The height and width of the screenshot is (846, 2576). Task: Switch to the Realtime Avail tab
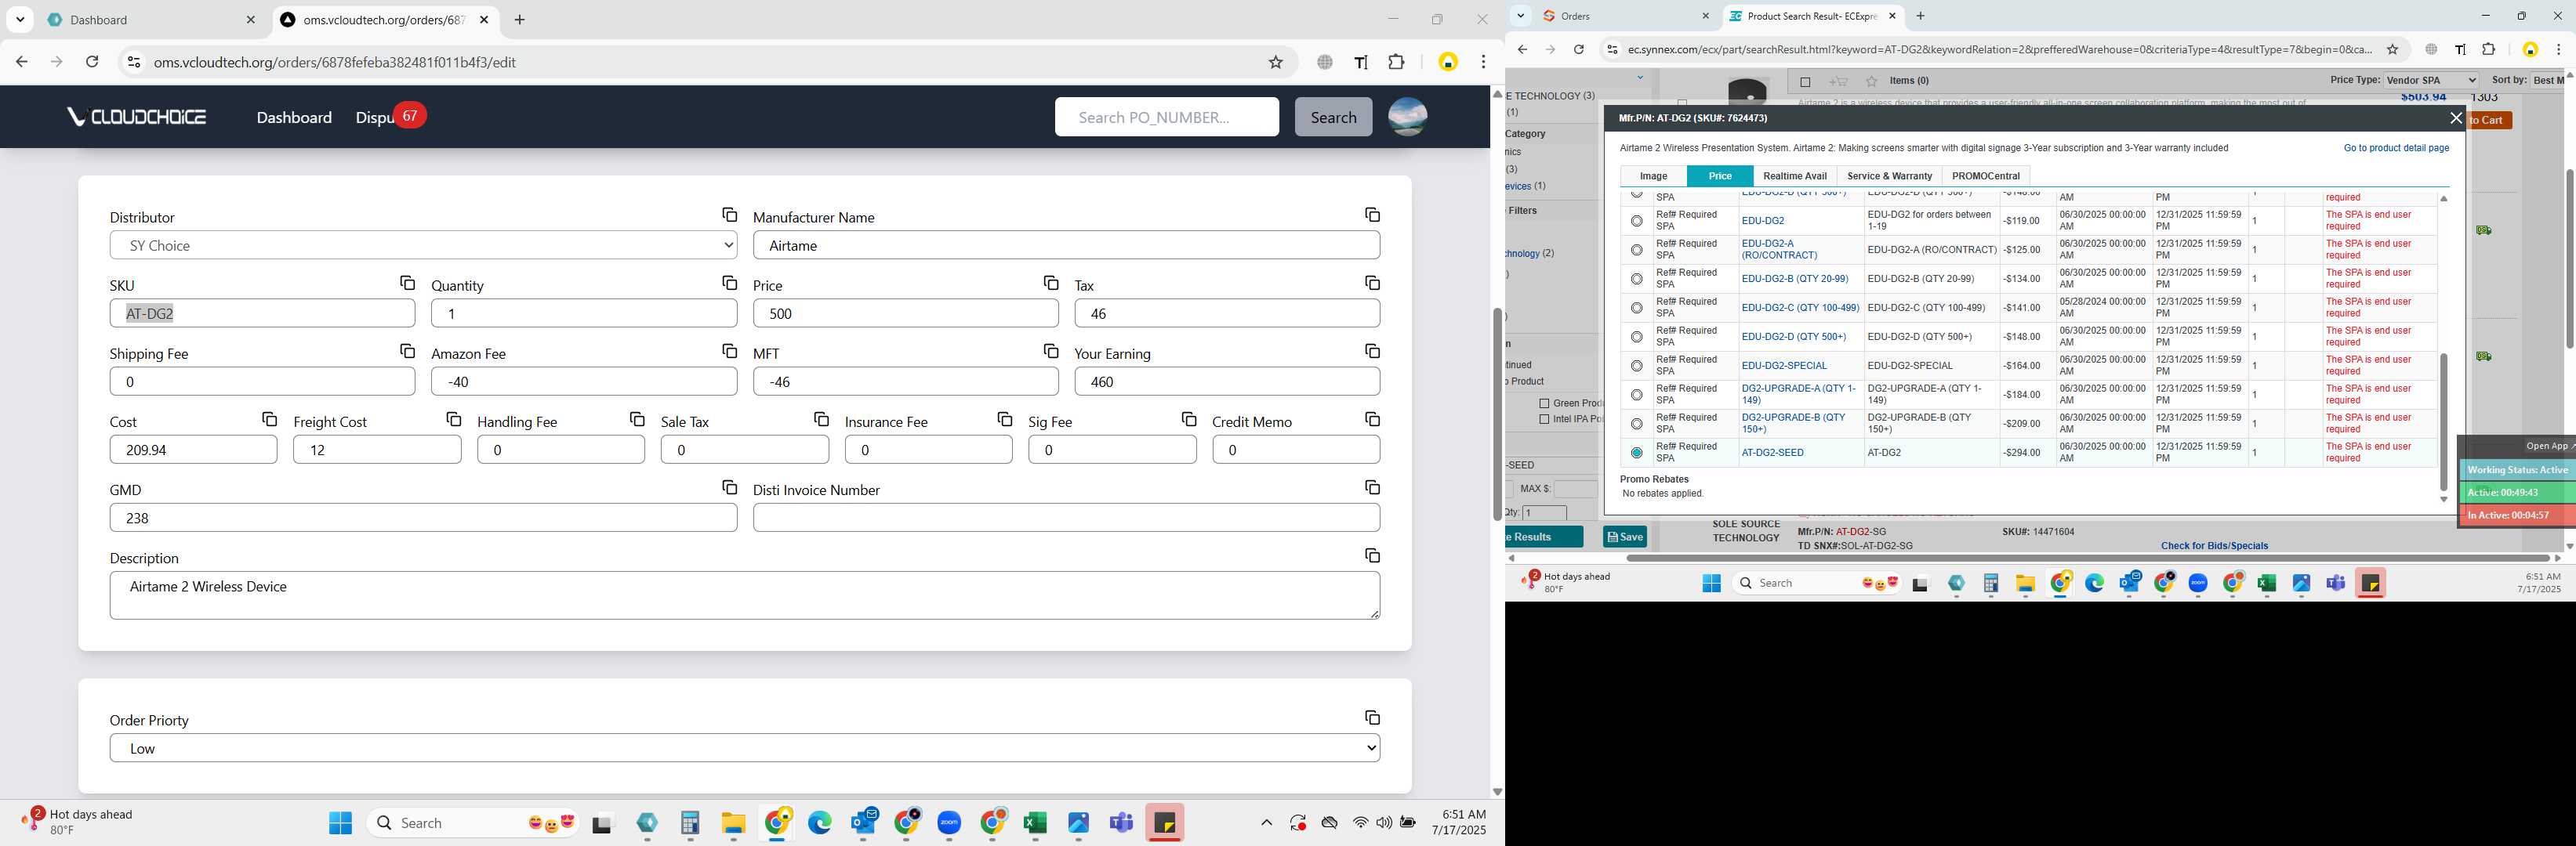1795,175
